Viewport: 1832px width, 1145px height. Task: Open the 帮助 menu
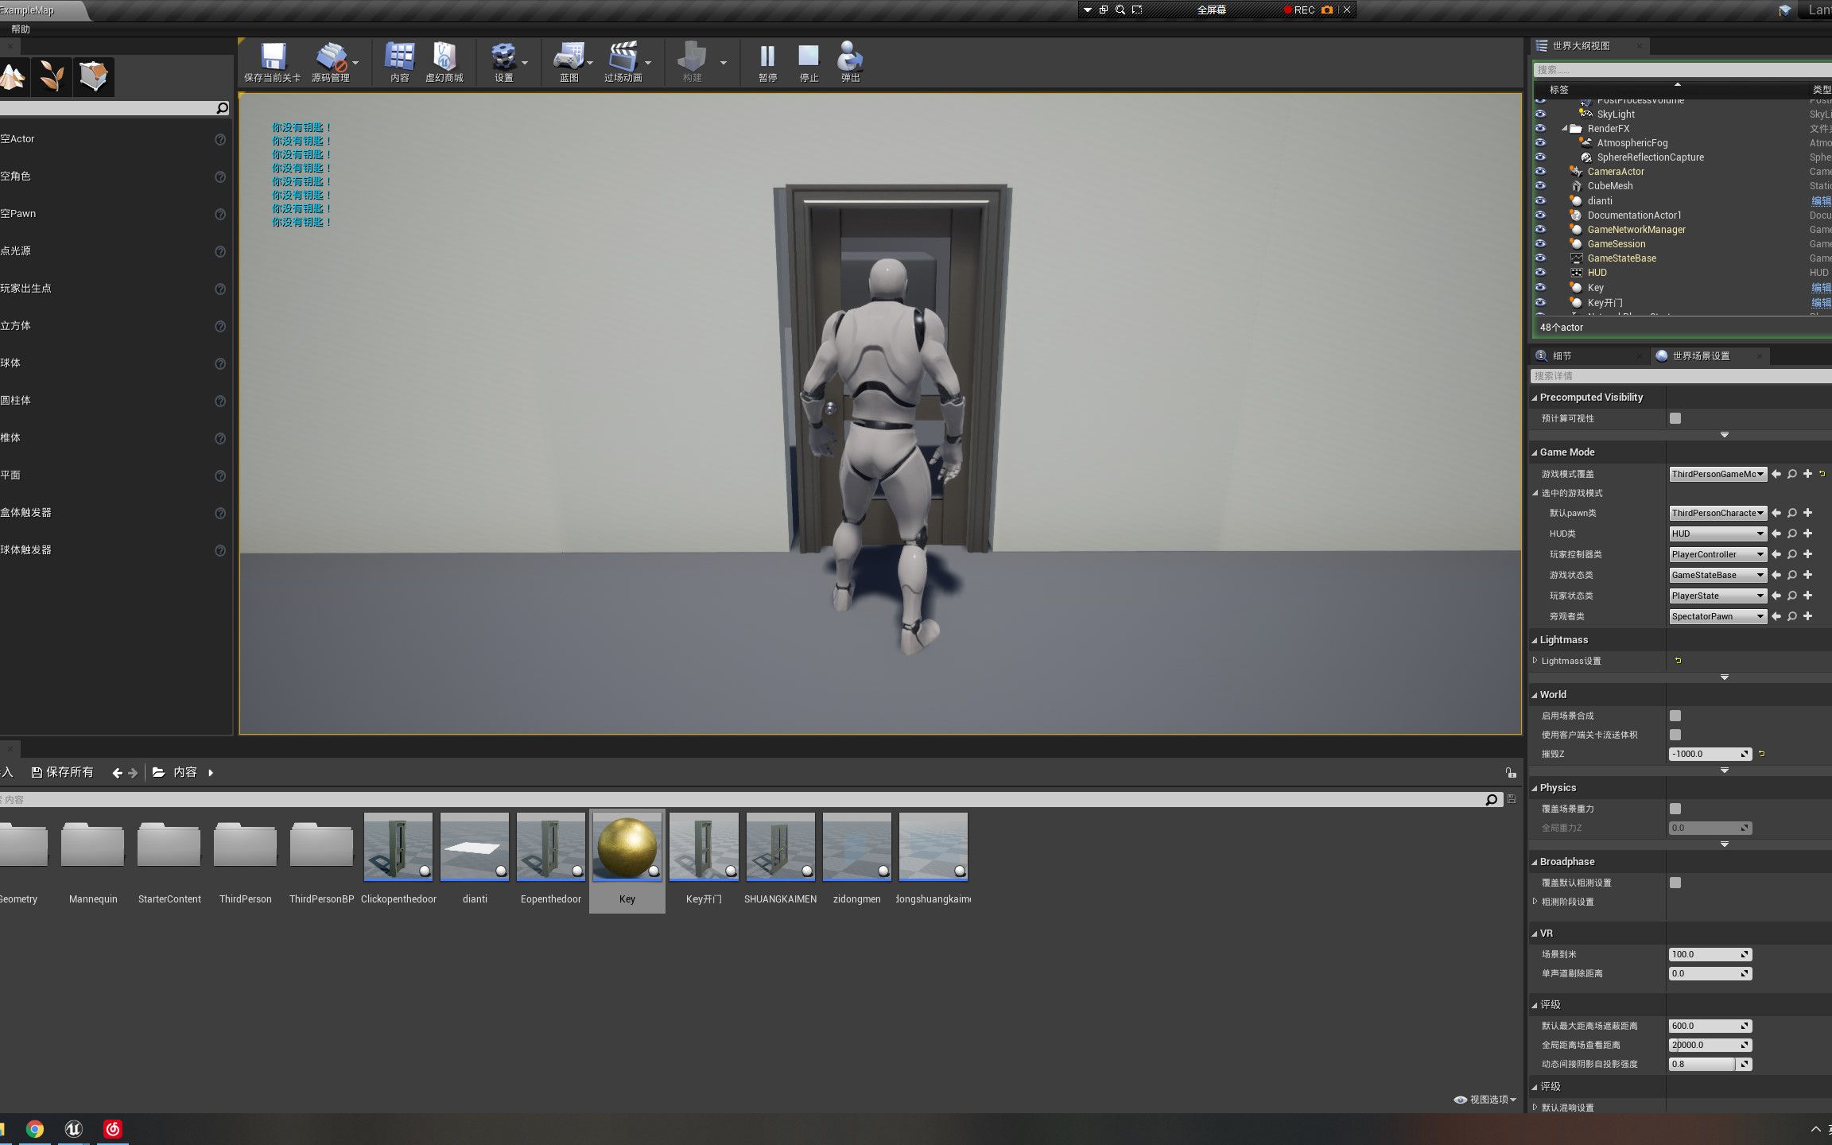pos(21,29)
